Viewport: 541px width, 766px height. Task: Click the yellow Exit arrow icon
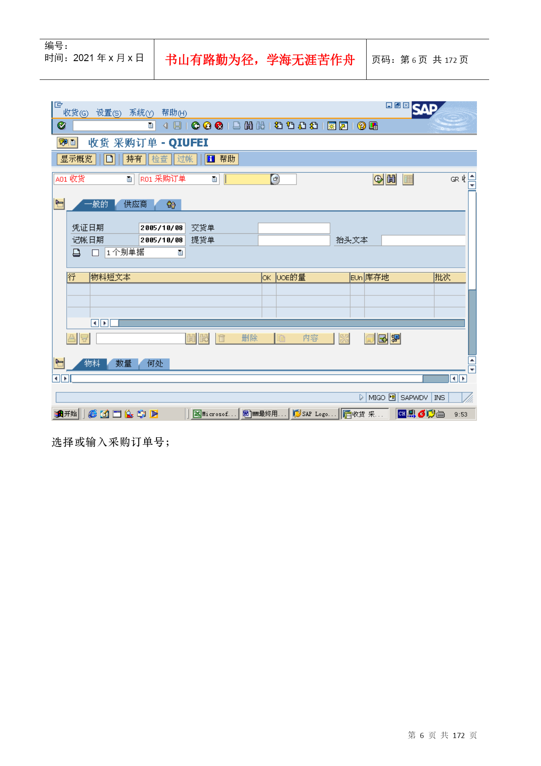click(x=208, y=126)
